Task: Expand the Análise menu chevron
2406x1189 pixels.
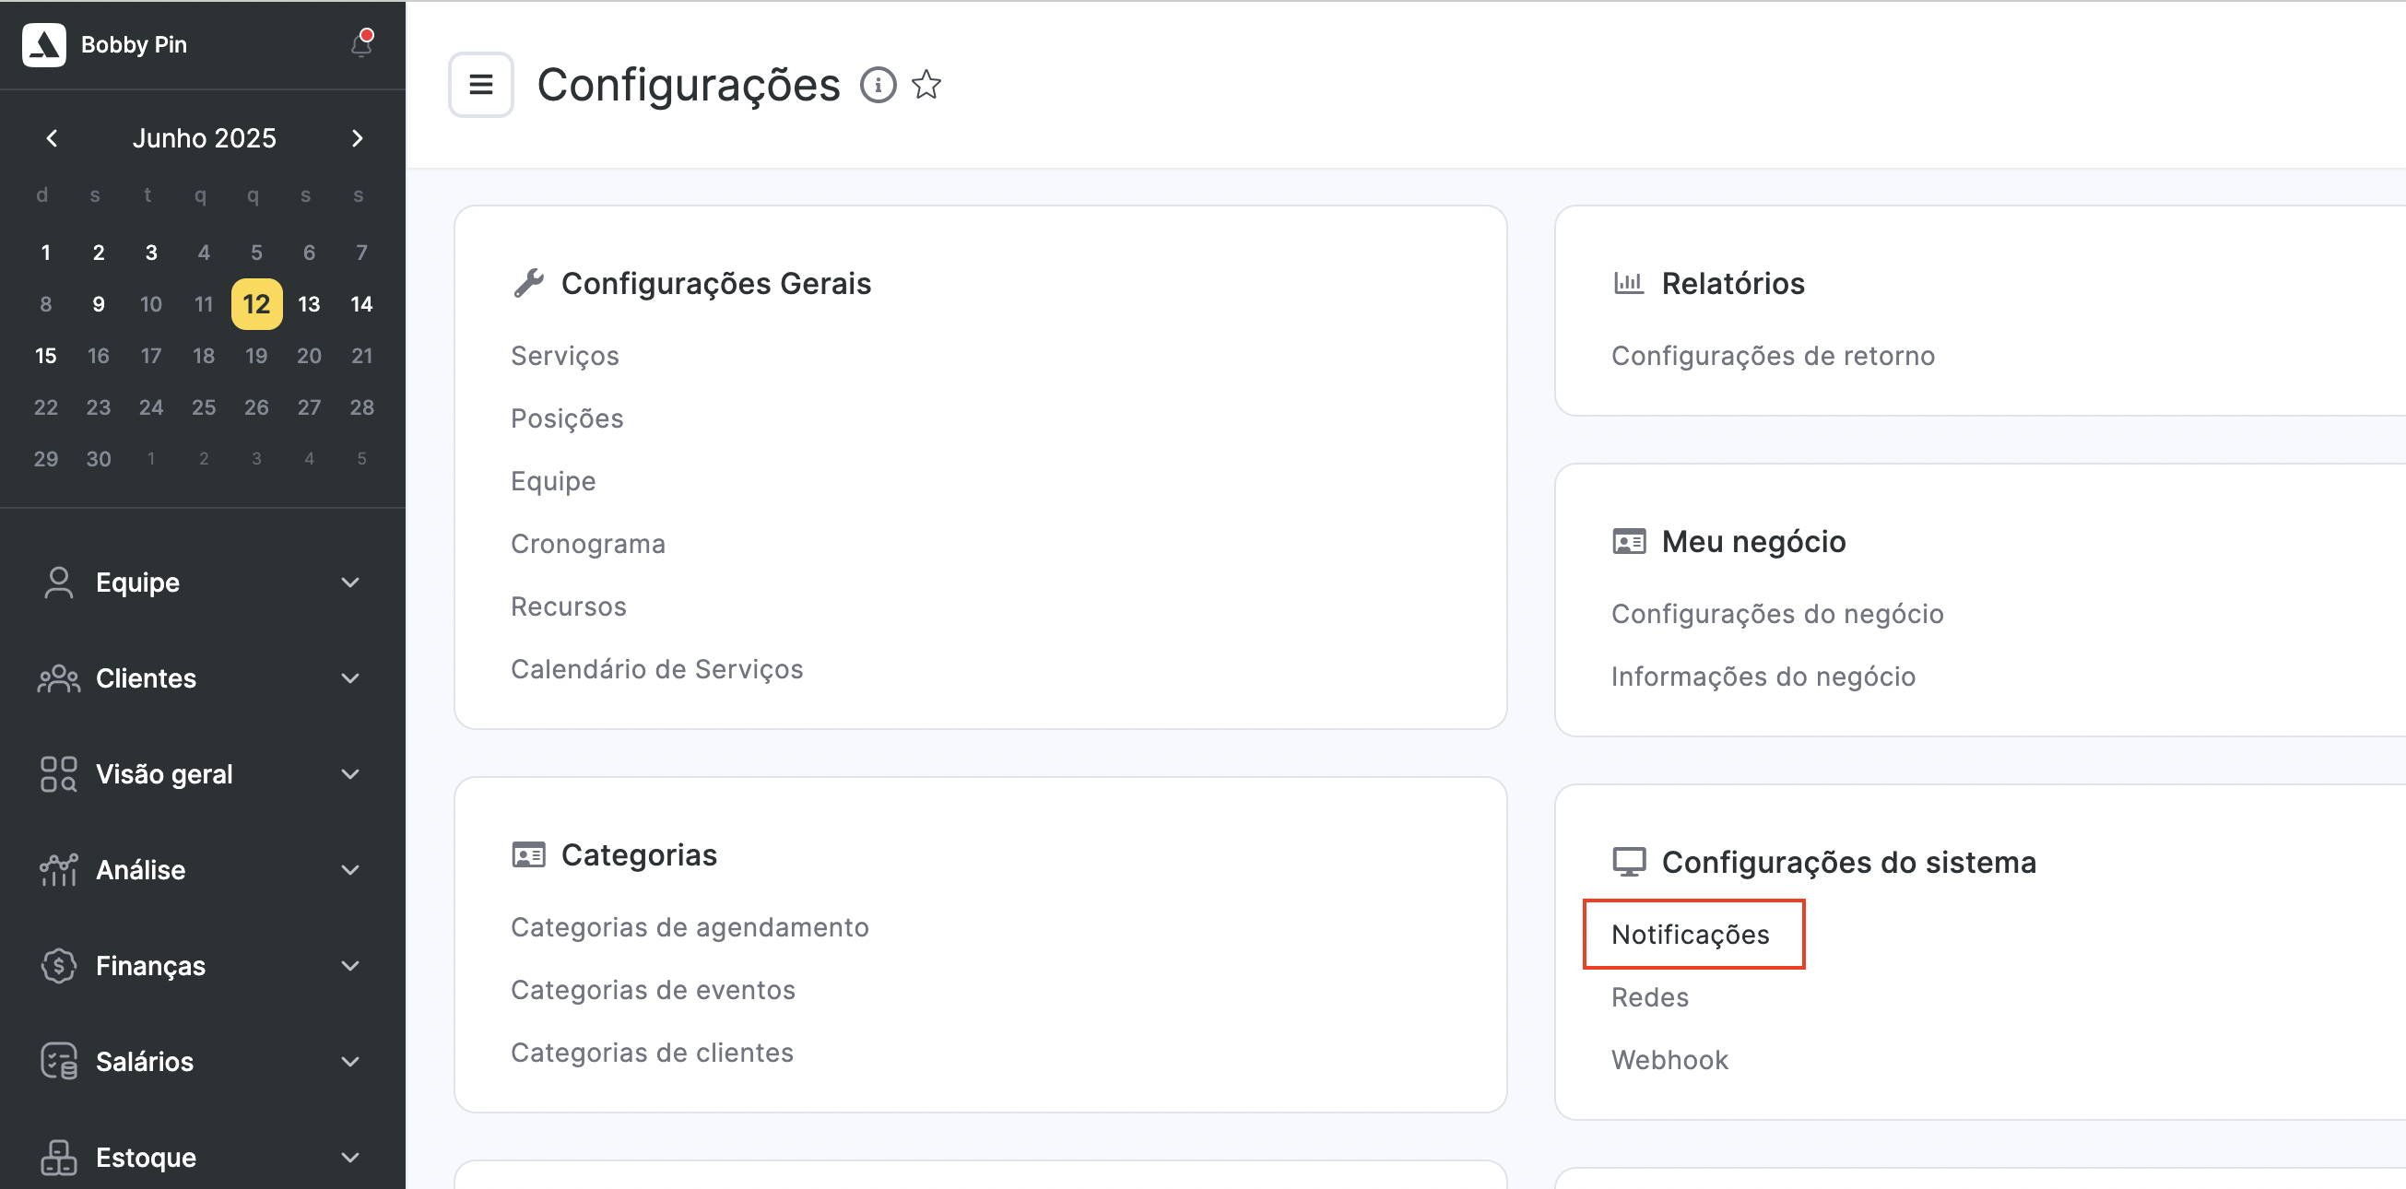Action: click(350, 870)
